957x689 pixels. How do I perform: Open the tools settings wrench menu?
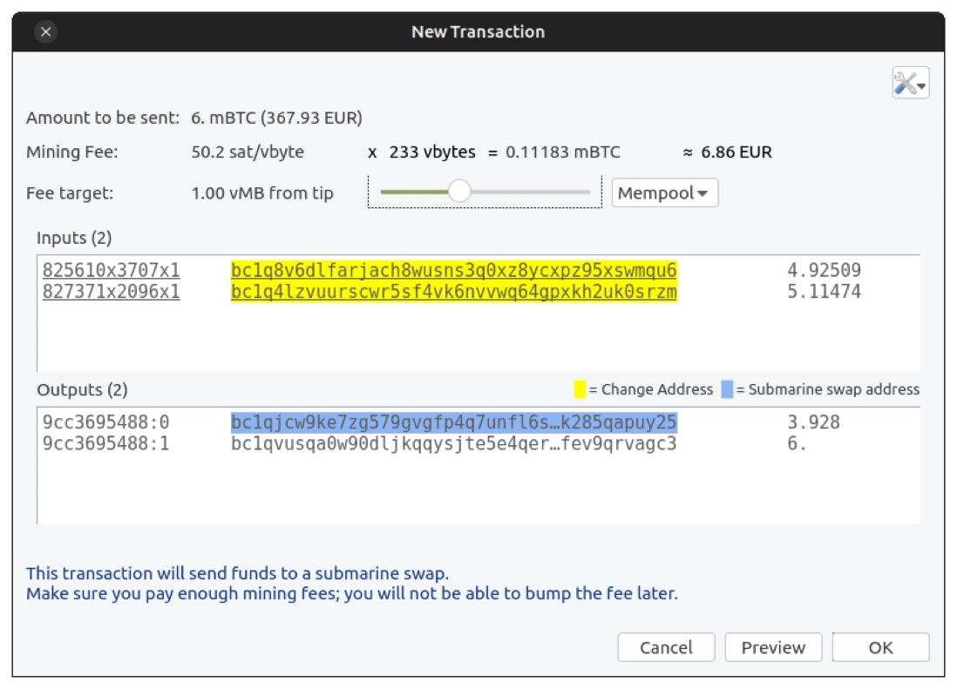point(910,83)
